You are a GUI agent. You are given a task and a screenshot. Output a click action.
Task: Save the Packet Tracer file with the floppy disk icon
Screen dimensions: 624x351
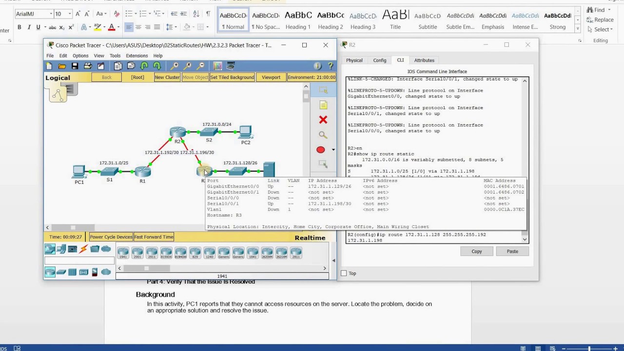[75, 66]
